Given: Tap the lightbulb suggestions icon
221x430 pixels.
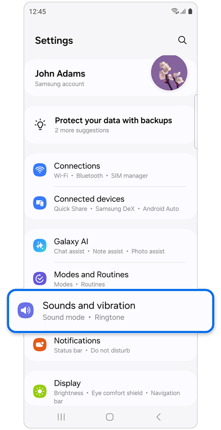Looking at the screenshot, I should point(40,125).
